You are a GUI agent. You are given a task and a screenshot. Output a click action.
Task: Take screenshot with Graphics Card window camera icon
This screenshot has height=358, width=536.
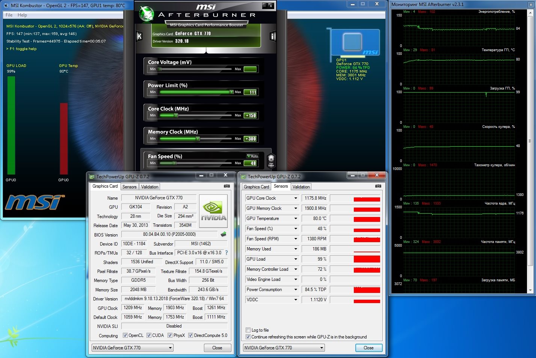click(x=227, y=186)
